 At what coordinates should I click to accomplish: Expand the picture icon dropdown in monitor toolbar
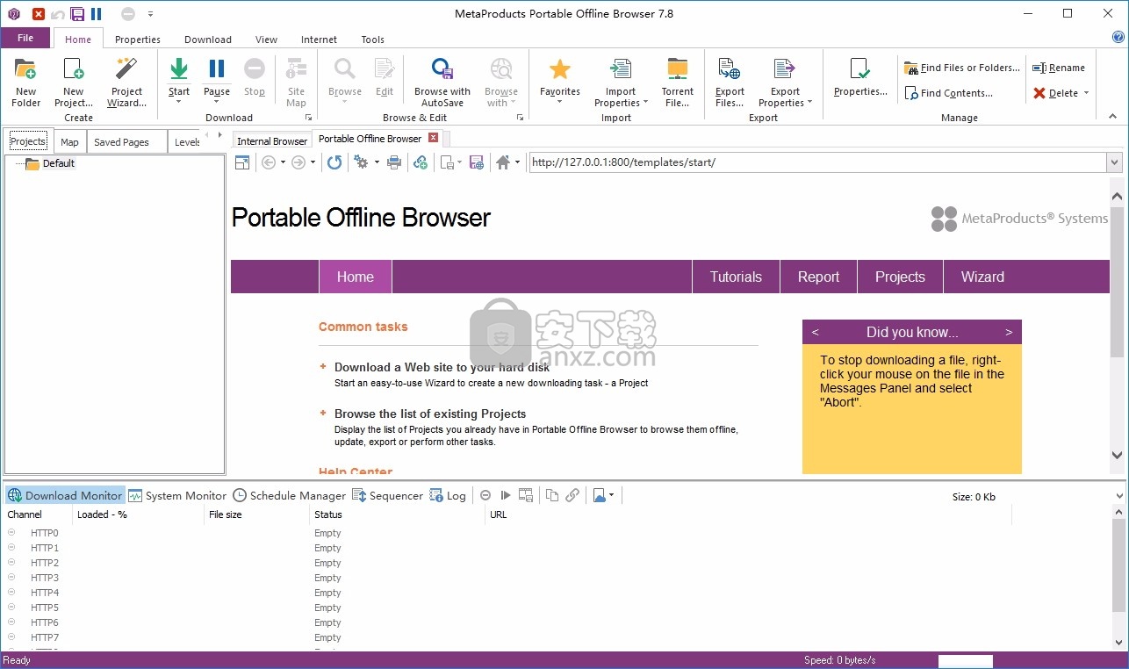(x=611, y=495)
